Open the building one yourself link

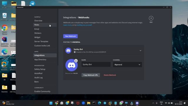pyautogui.click(x=84, y=25)
